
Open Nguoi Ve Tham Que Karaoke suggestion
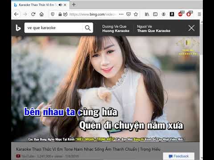click(x=154, y=28)
